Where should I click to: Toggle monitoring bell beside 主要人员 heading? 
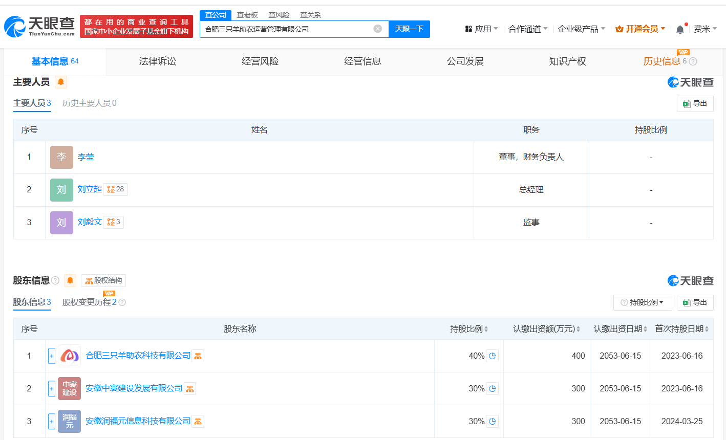pyautogui.click(x=61, y=82)
